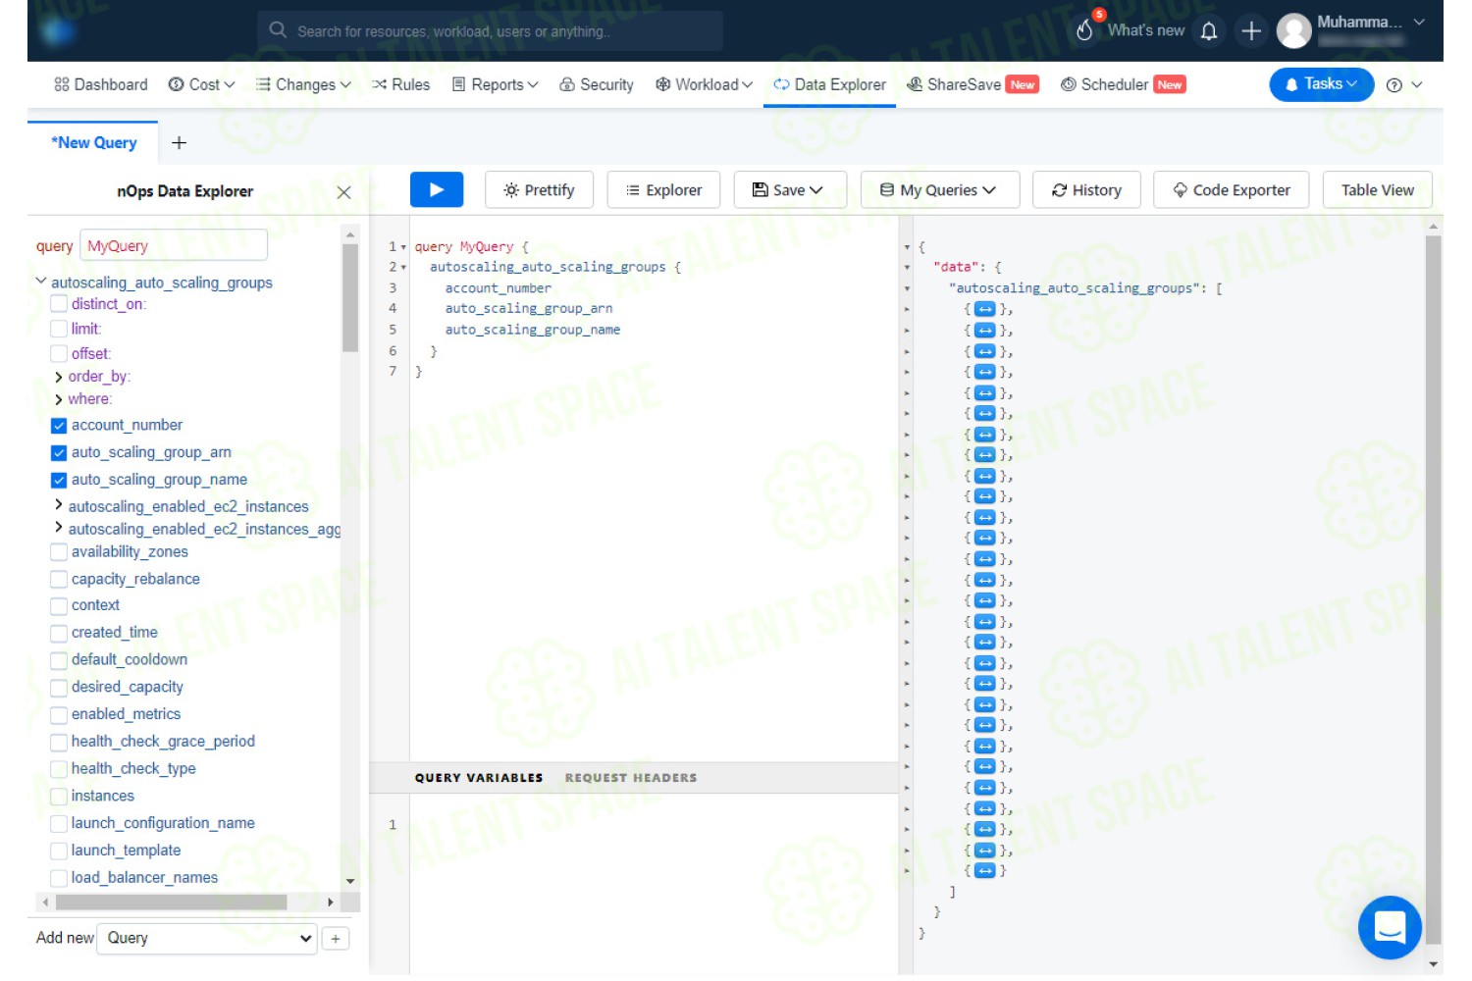Go to the Dashboard page
This screenshot has width=1472, height=981.
pyautogui.click(x=101, y=85)
